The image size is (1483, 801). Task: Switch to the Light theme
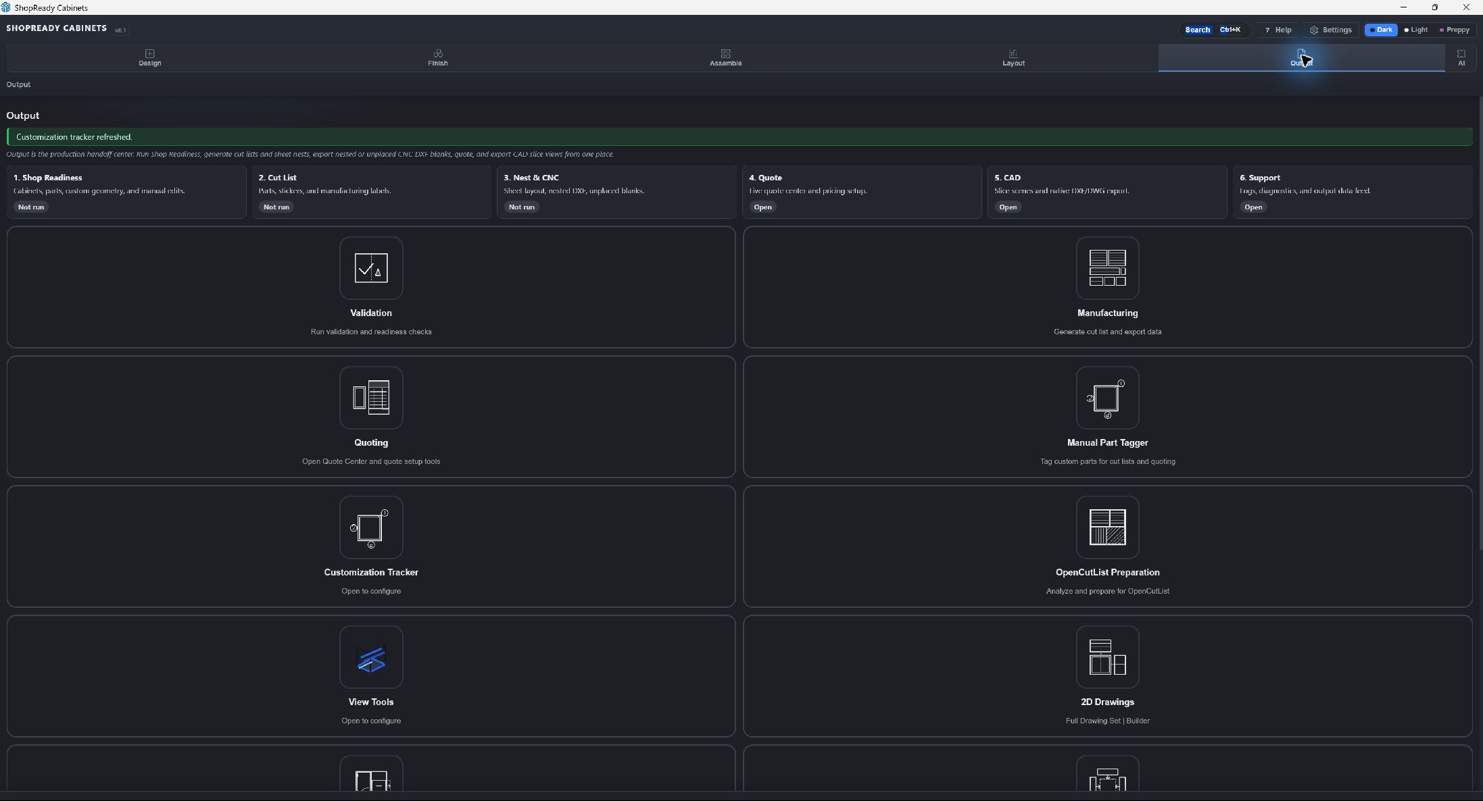coord(1415,30)
